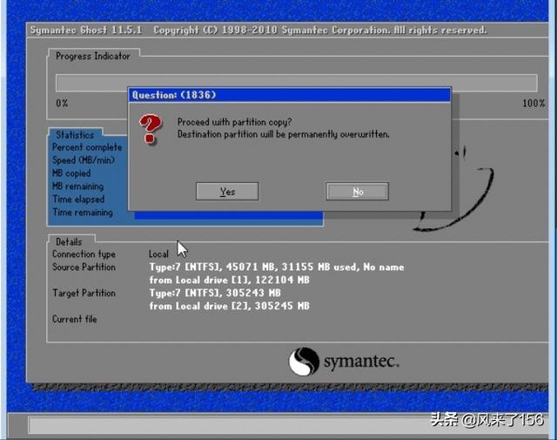Click 'from Local drive [2], 305245 MB'
Screen dimensions: 557x440
click(229, 306)
